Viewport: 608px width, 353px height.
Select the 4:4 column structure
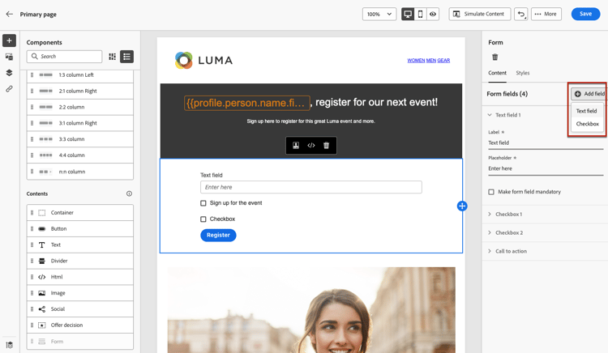pos(80,155)
